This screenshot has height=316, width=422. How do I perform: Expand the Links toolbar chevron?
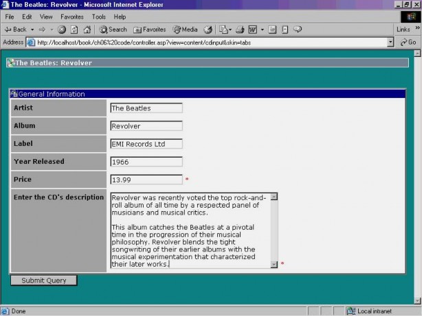[416, 29]
